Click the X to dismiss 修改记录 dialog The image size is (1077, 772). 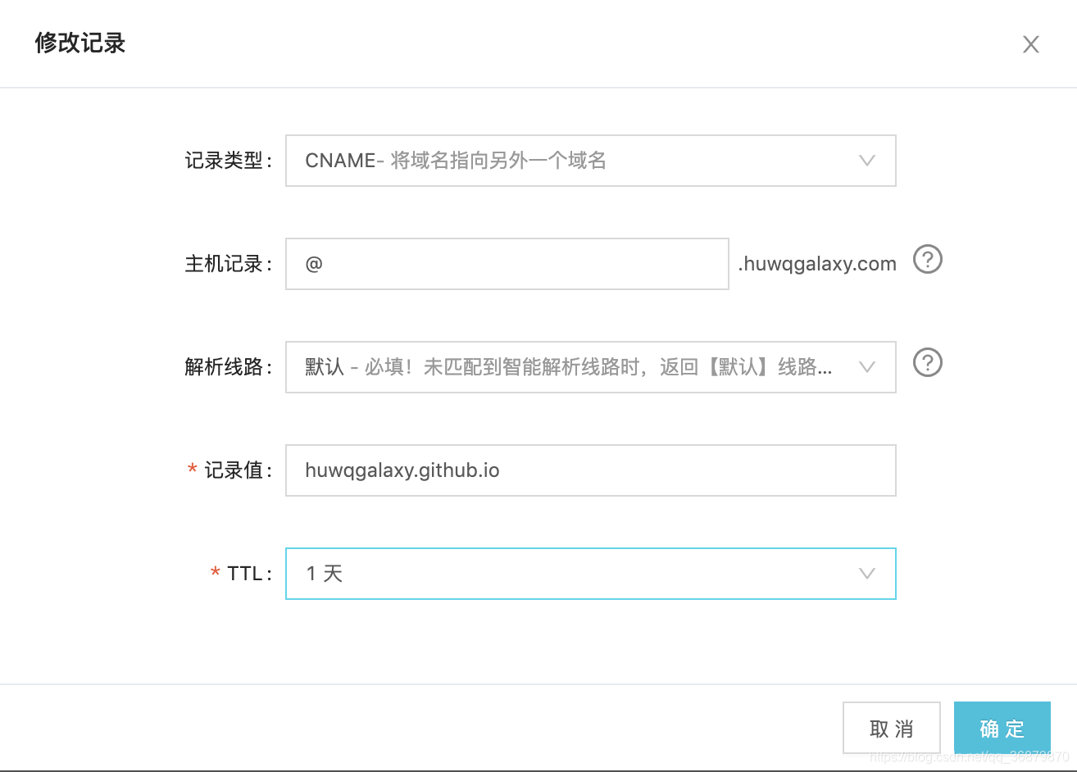tap(1030, 44)
